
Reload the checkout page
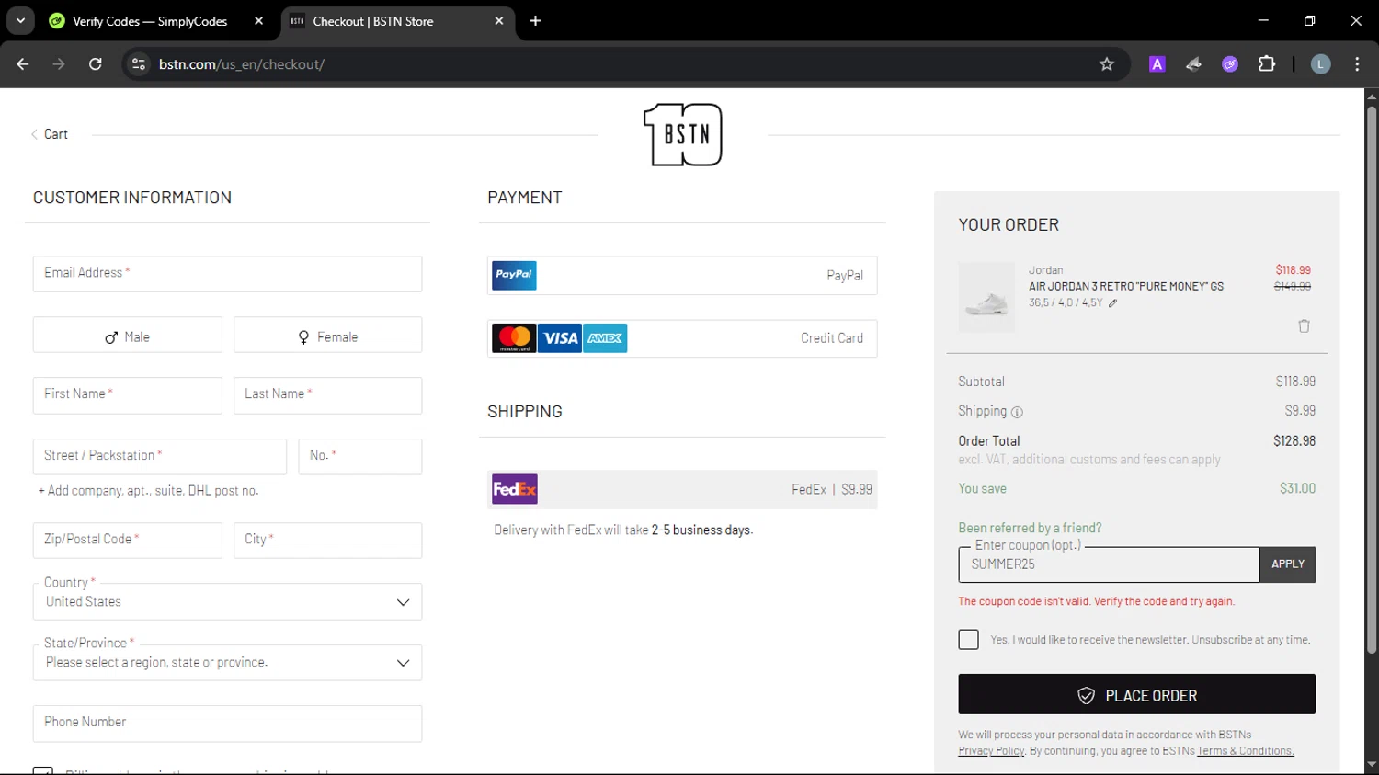[96, 64]
